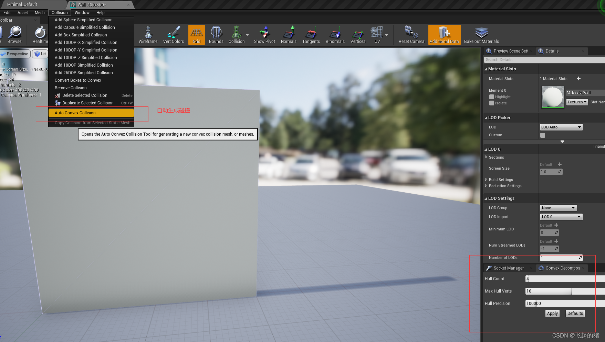The image size is (605, 342).
Task: Expand LOD Picker advanced arrow
Action: click(x=562, y=142)
